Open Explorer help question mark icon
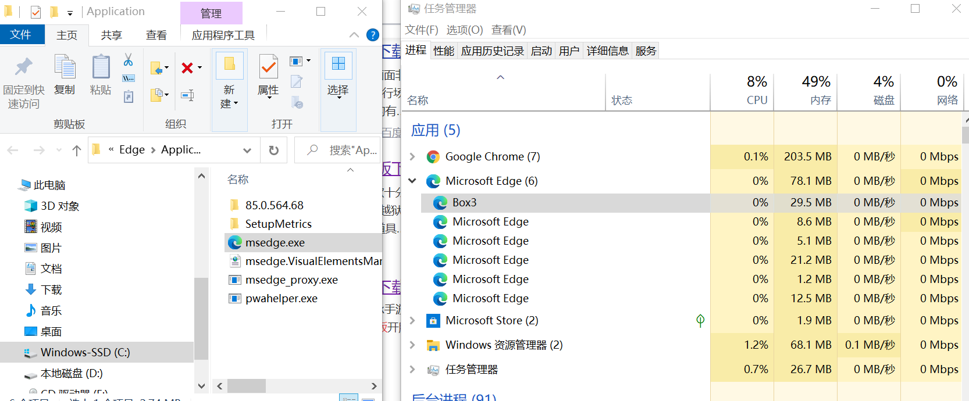Image resolution: width=969 pixels, height=401 pixels. (x=373, y=35)
